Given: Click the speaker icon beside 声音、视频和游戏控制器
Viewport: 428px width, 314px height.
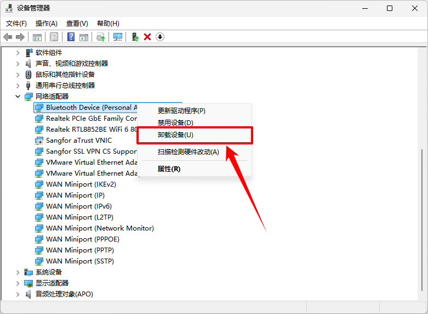Looking at the screenshot, I should point(28,64).
